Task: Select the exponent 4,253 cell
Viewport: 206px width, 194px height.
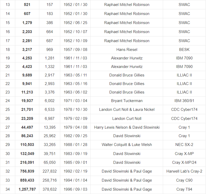Action: 27,58
